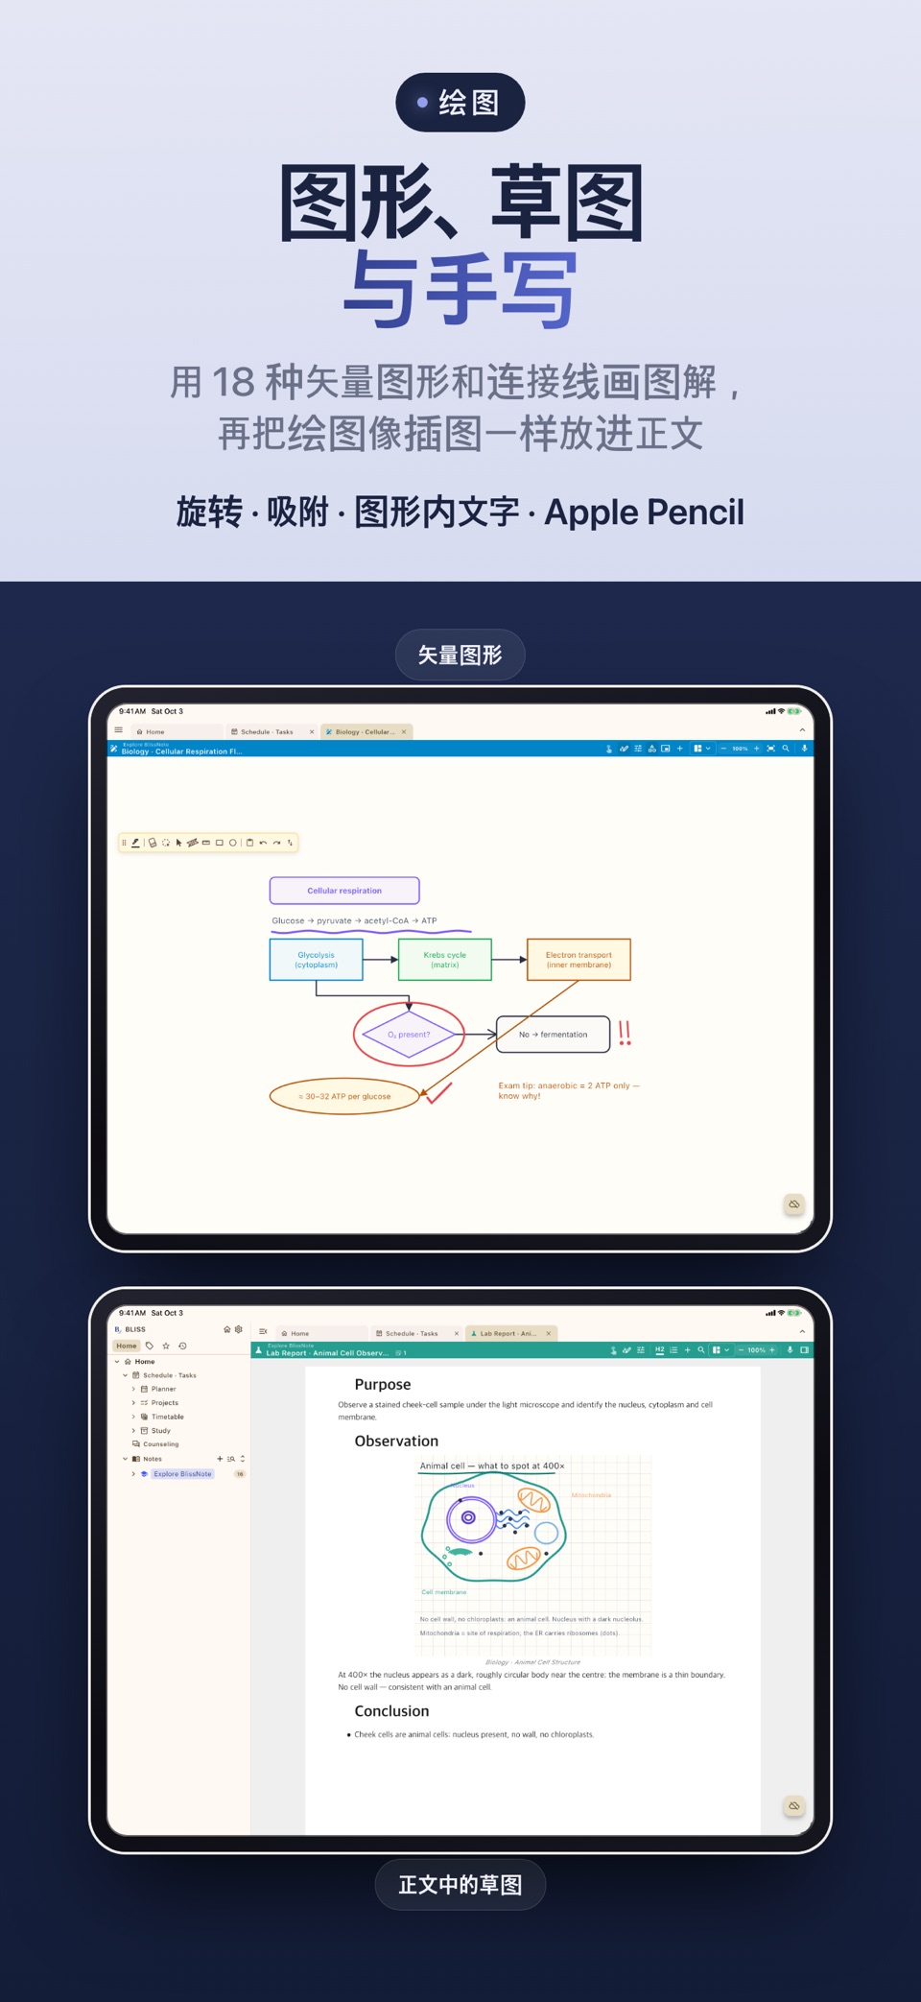Select the Glycolysis (cytoplasm) box
Screen dimensions: 921x2002
pyautogui.click(x=317, y=960)
